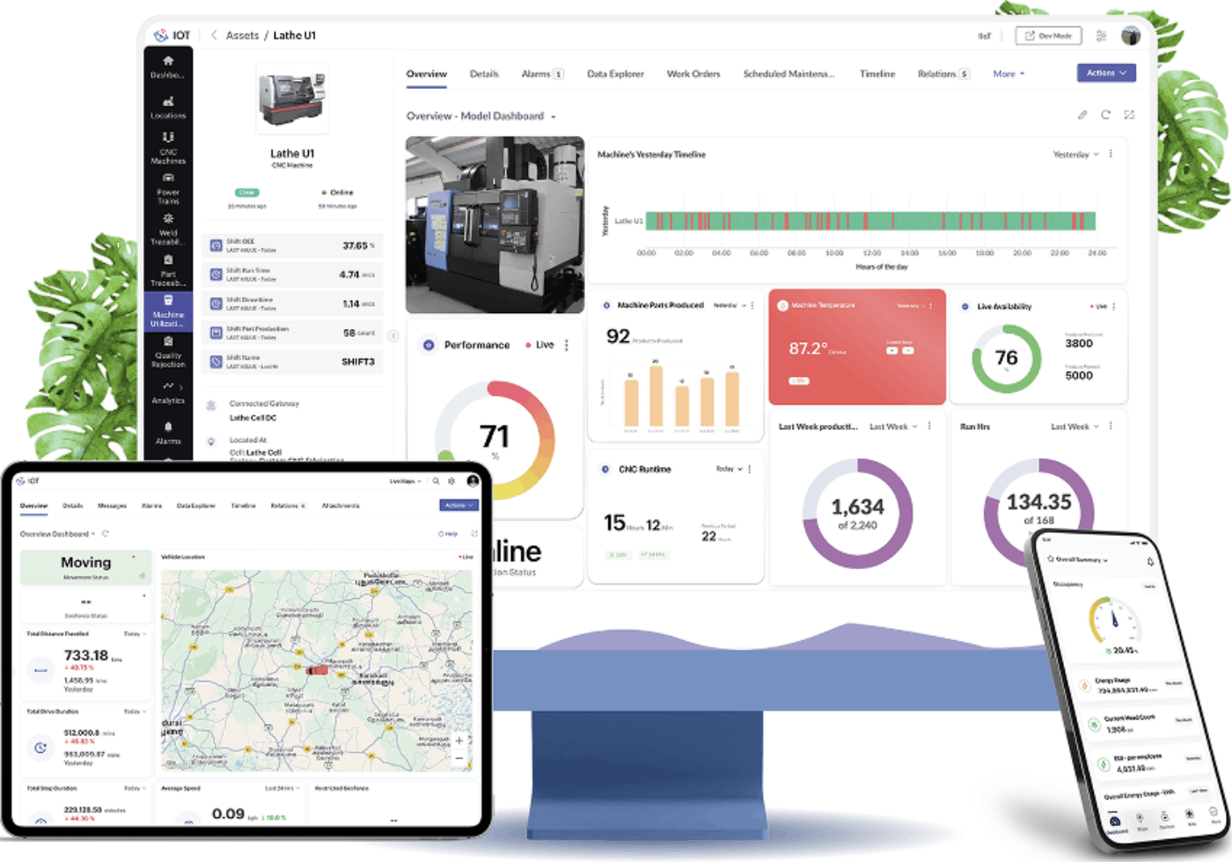Screen dimensions: 1232x862
Task: Click the Moving status card on tablet
Action: coord(86,566)
